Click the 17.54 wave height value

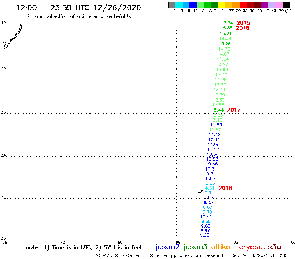coord(227,23)
